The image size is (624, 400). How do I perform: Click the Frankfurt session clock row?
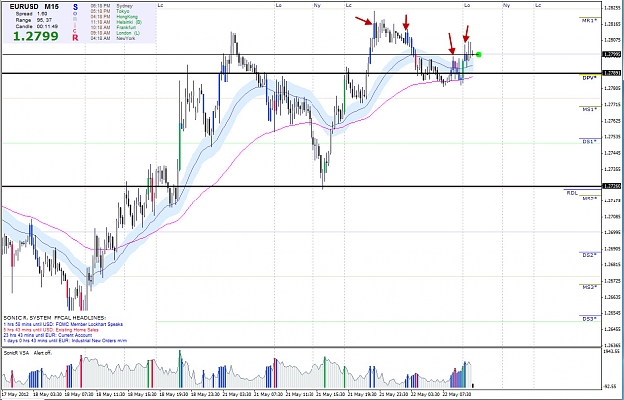click(113, 28)
